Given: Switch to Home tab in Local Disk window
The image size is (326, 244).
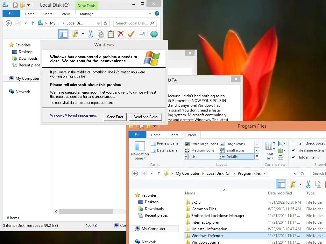Looking at the screenshot, I should (x=30, y=14).
